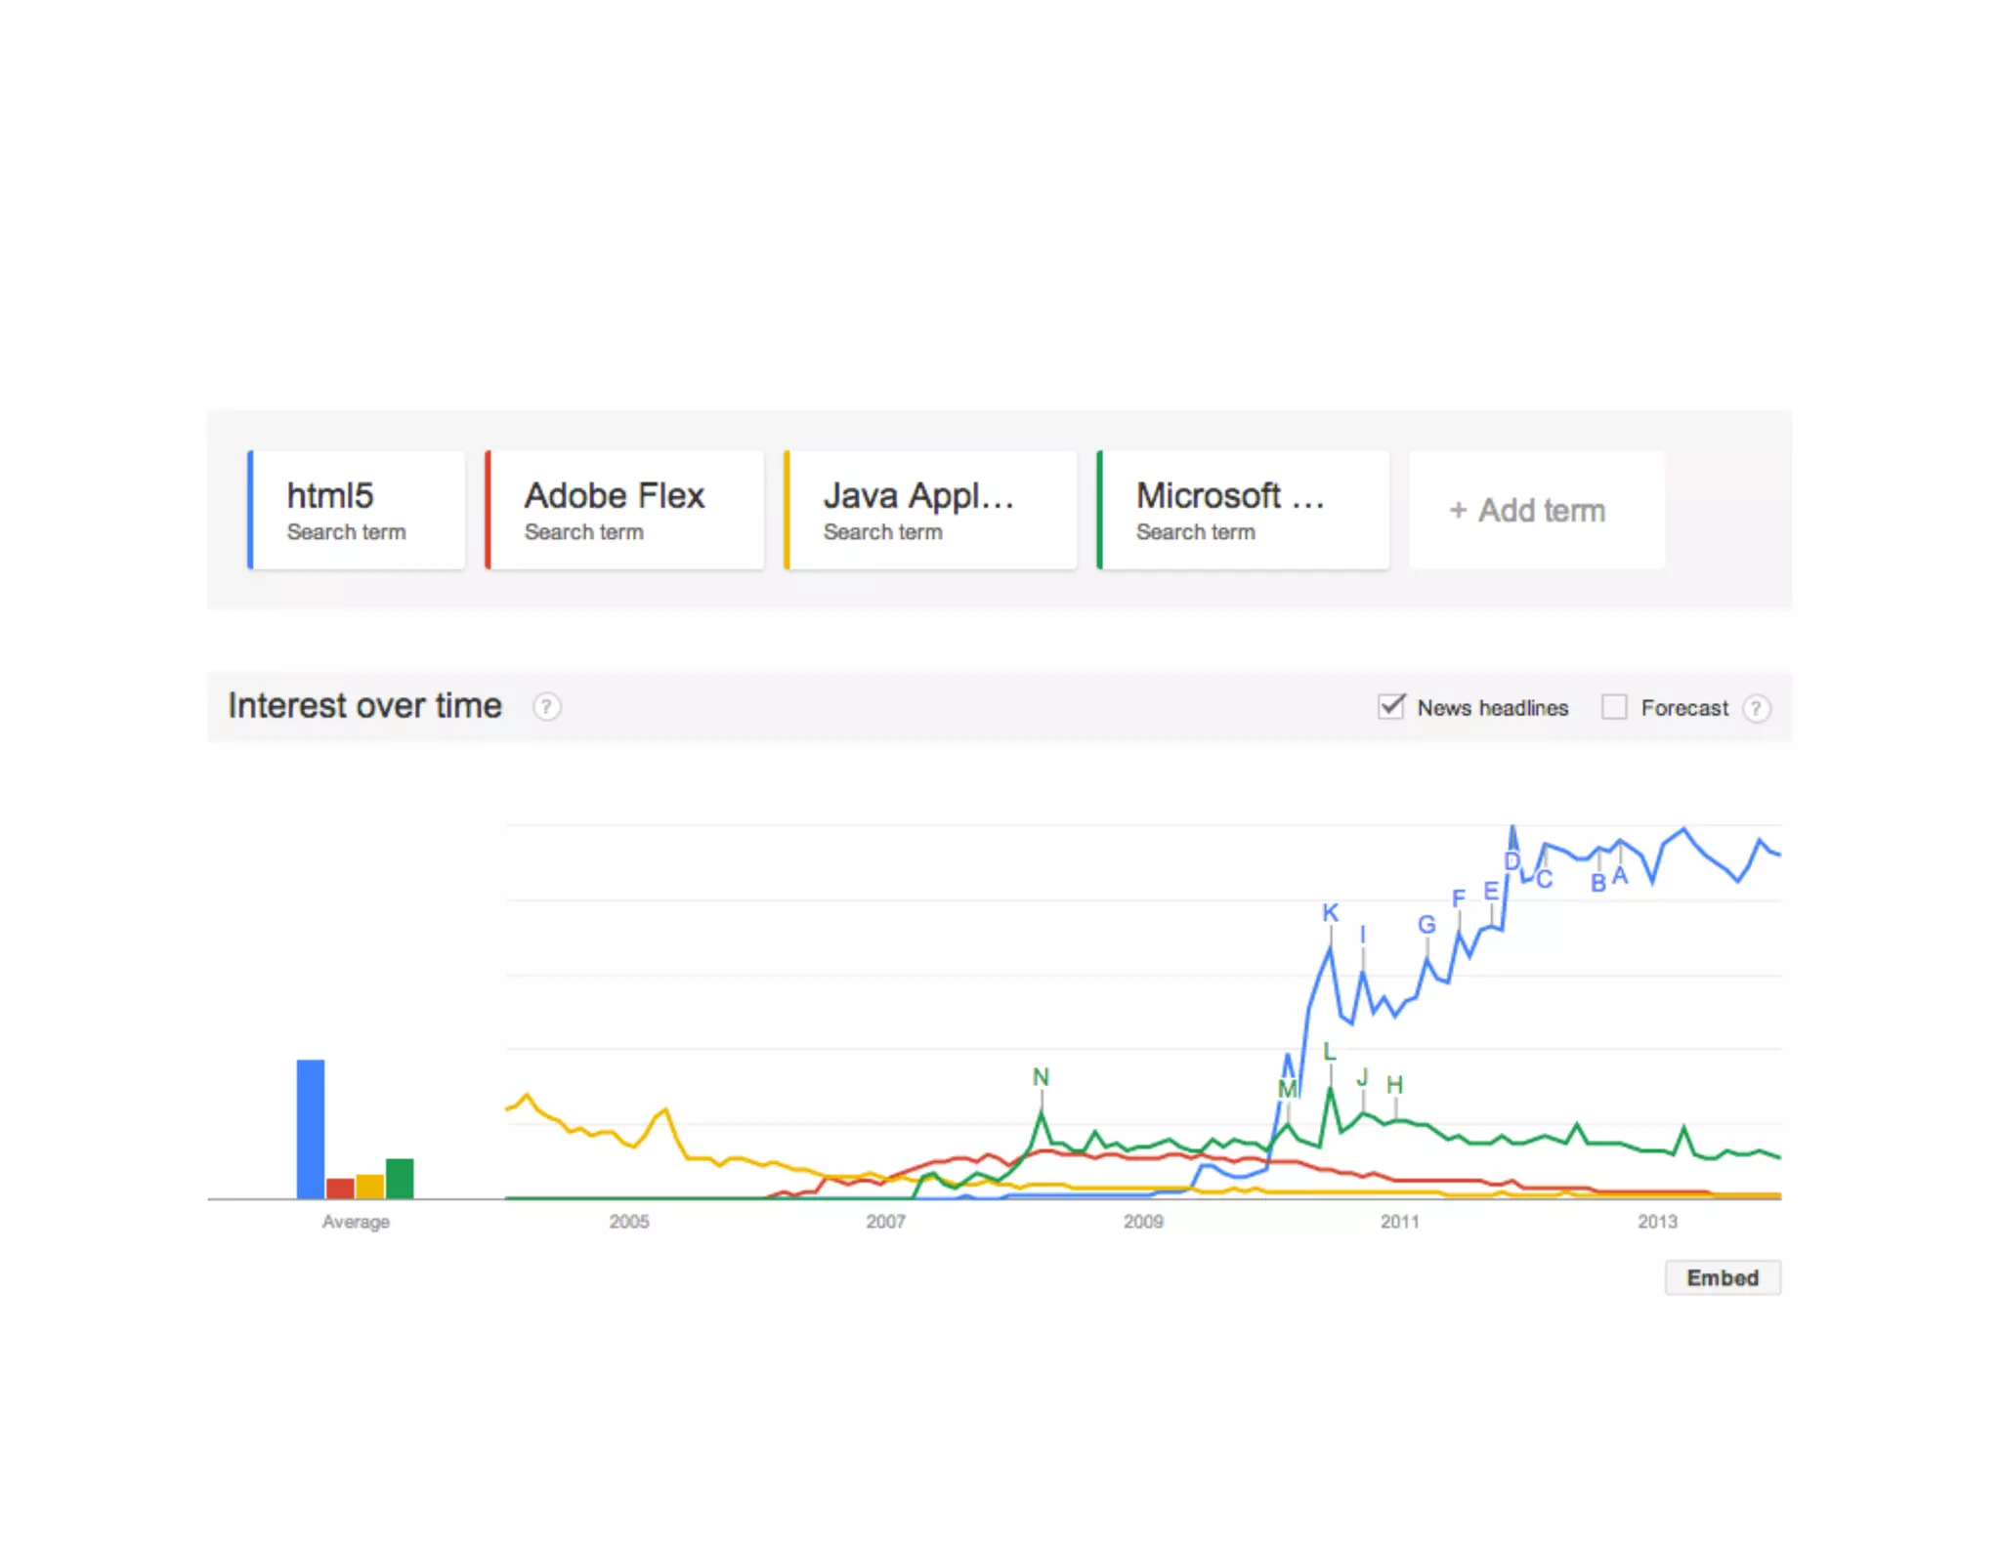Viewport: 2001px width, 1545px height.
Task: Open the Java Appl... search term card
Action: pos(930,510)
